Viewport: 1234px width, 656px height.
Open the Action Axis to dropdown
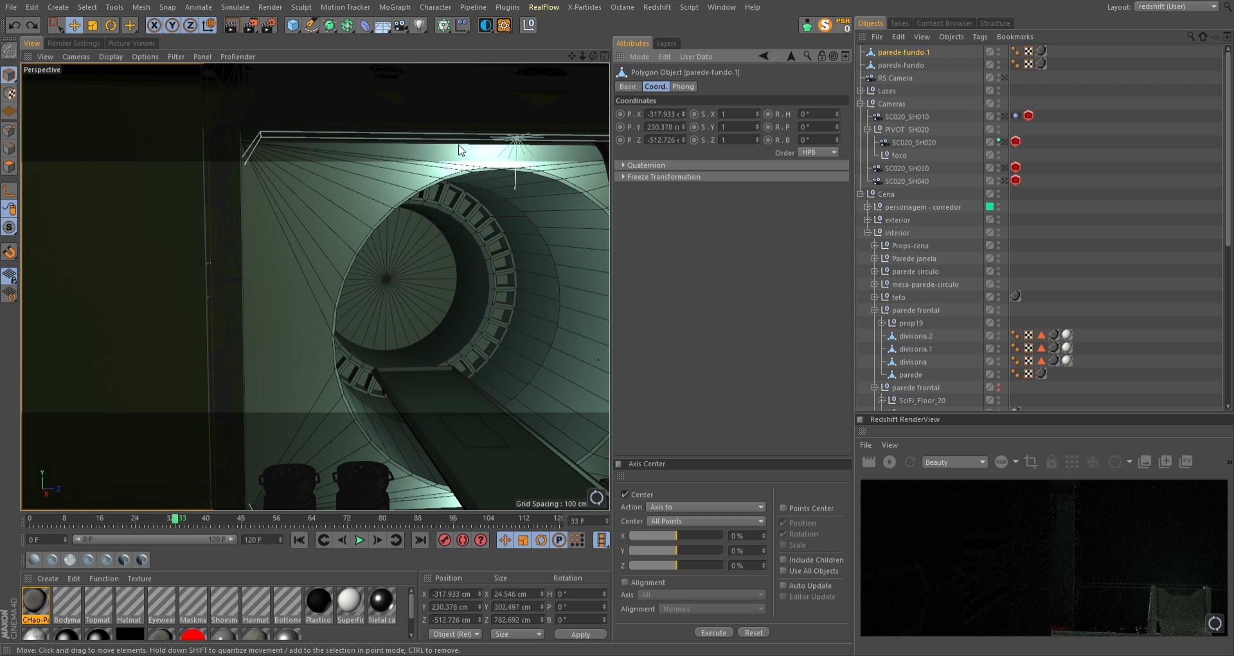click(x=706, y=507)
